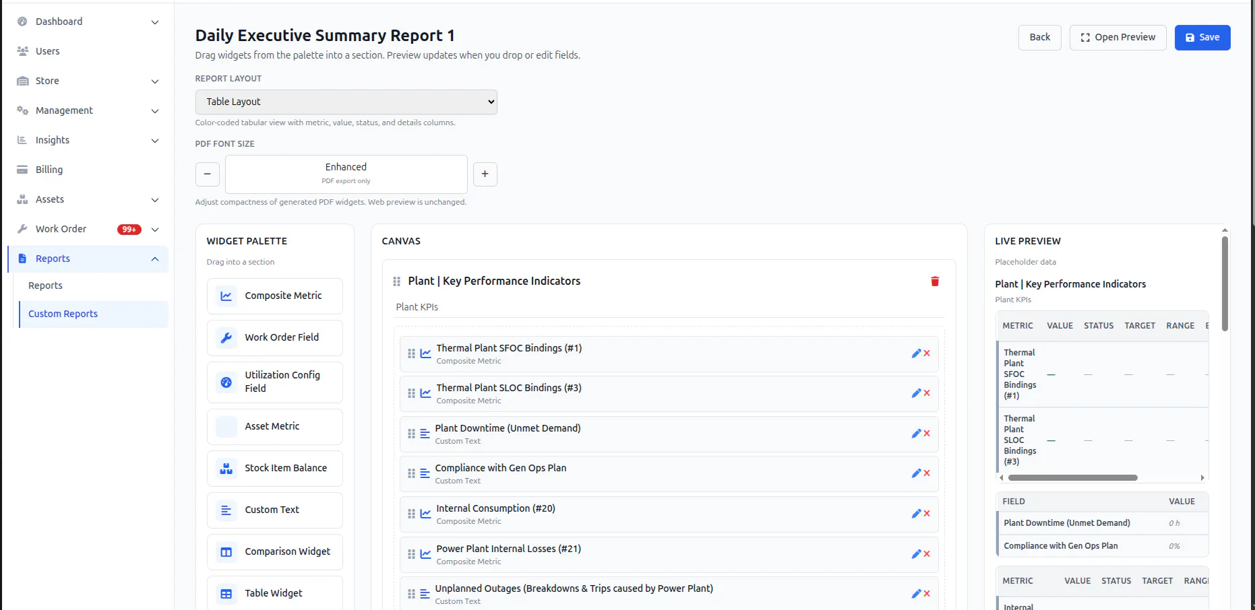Click the Dashboard gauge icon in sidebar

(22, 22)
